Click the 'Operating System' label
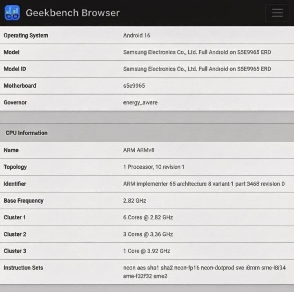The height and width of the screenshot is (292, 294). tap(26, 35)
